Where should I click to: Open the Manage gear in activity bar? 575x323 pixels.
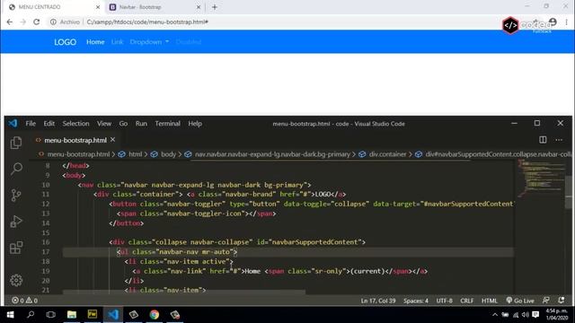16,280
